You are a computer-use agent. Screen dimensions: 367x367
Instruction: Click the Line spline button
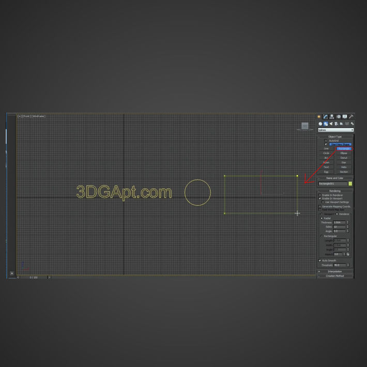(326, 149)
